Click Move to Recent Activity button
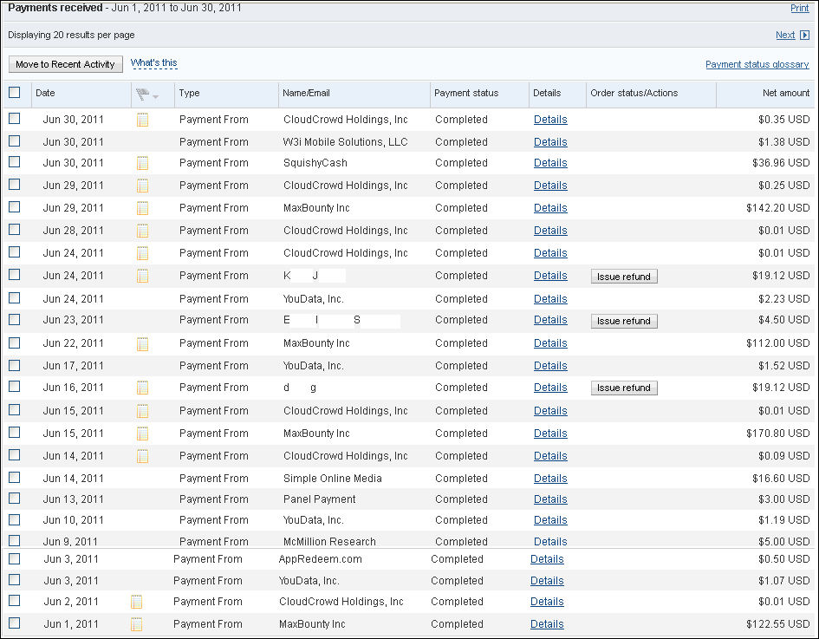819x639 pixels. [x=66, y=64]
